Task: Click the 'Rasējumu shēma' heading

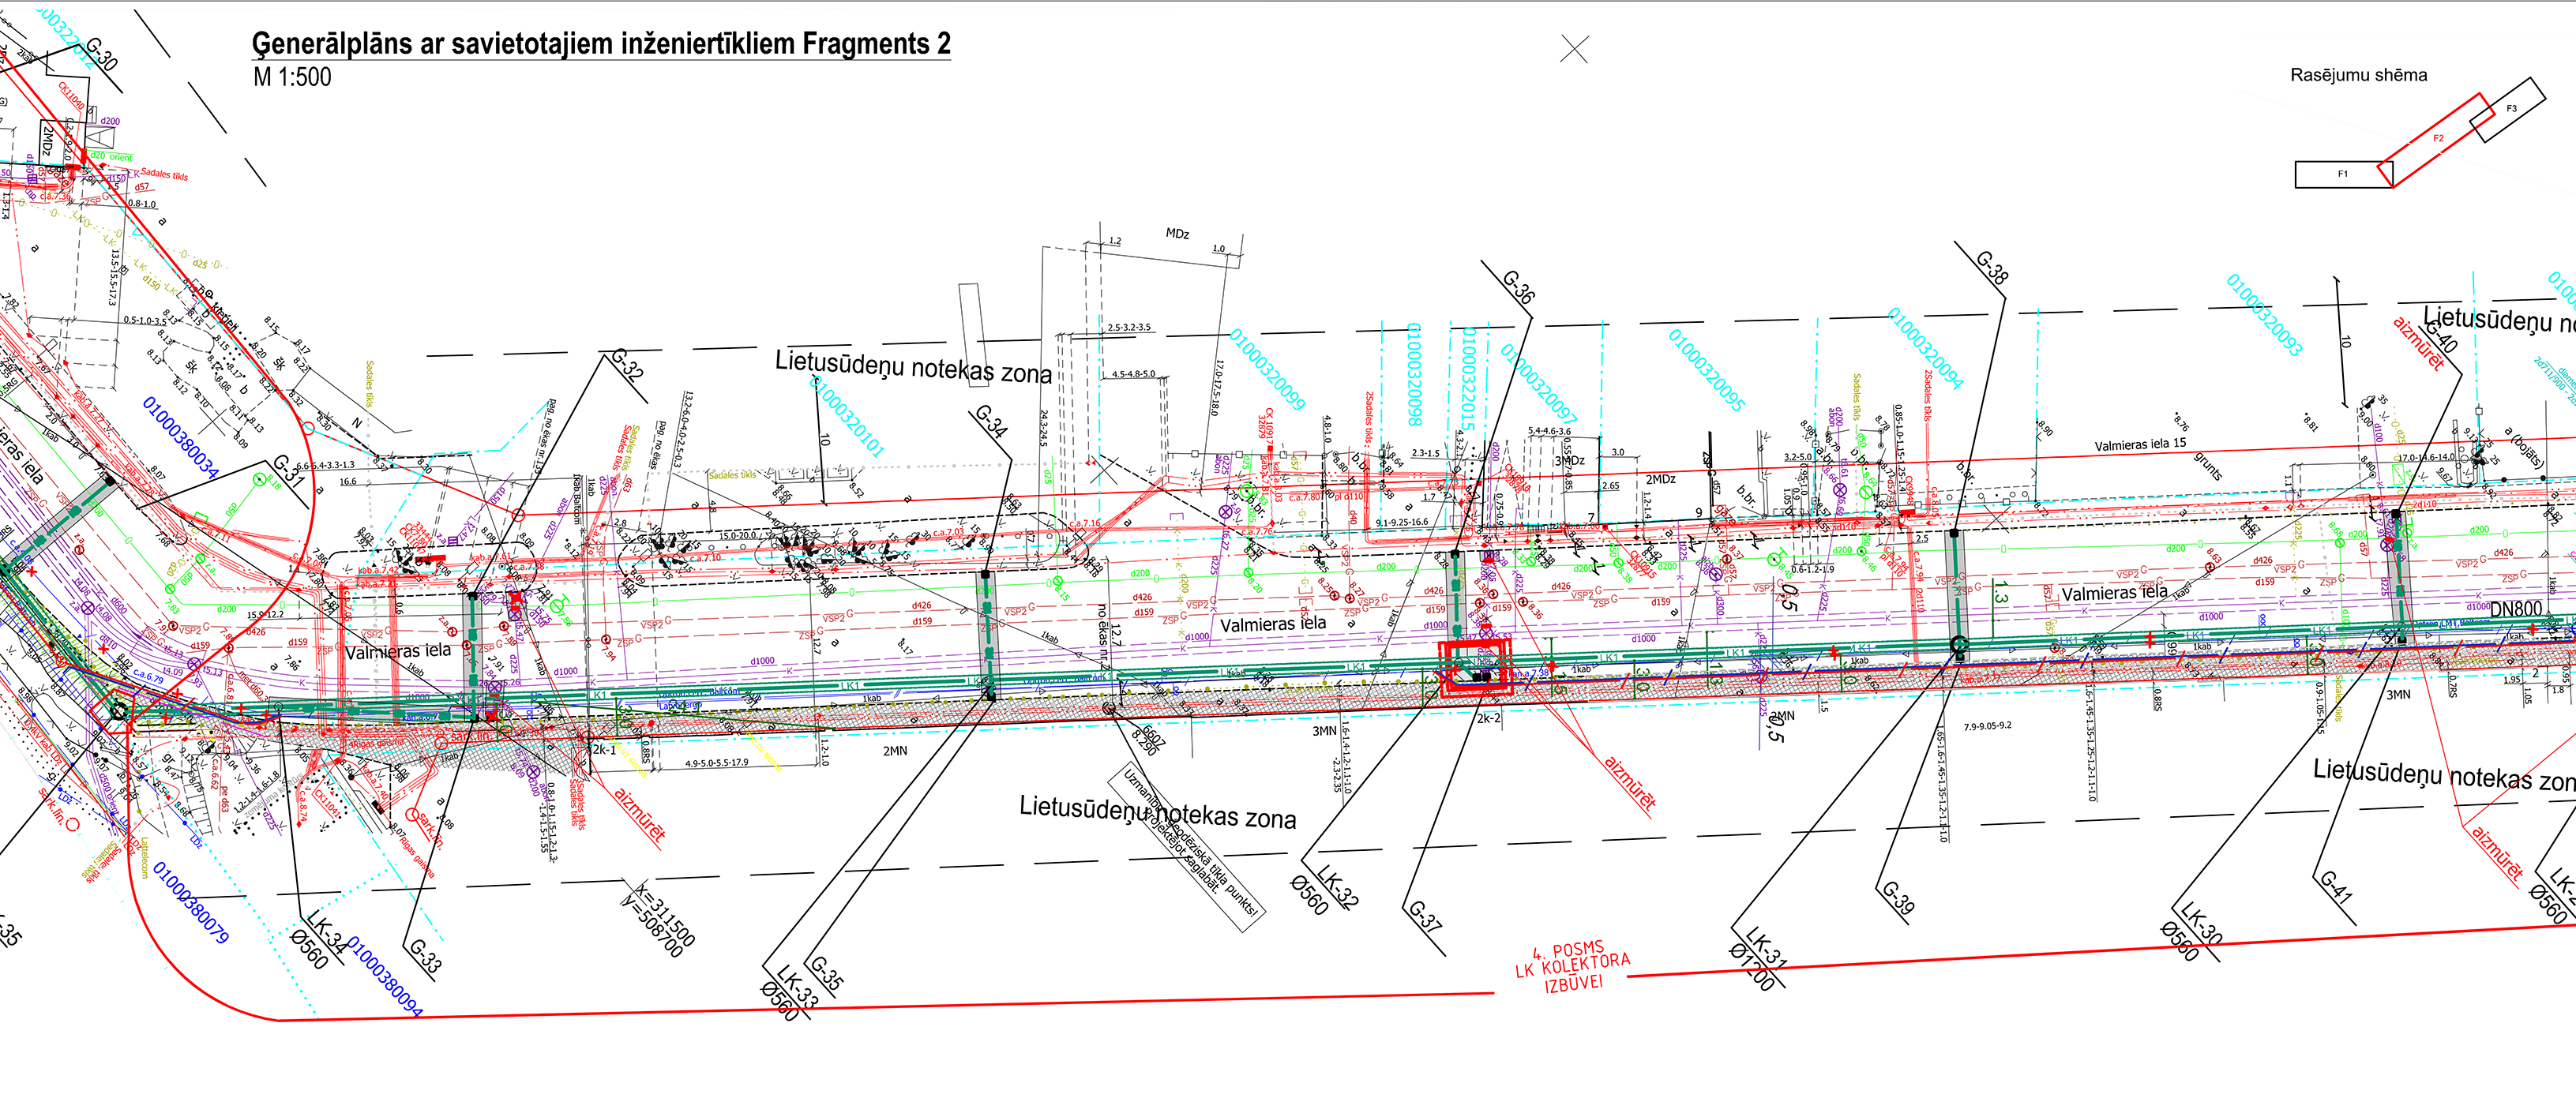Action: (2358, 75)
